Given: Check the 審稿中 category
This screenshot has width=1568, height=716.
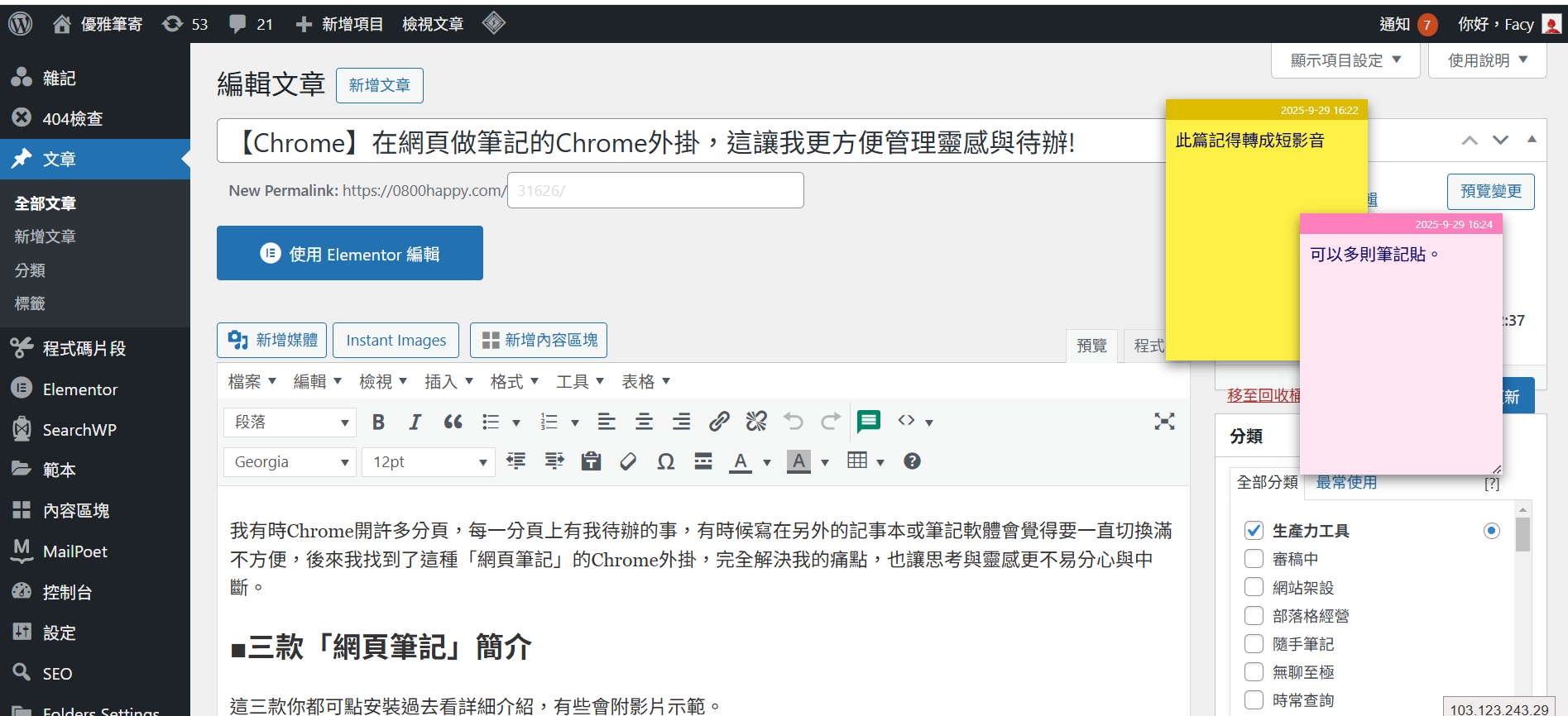Looking at the screenshot, I should 1254,559.
